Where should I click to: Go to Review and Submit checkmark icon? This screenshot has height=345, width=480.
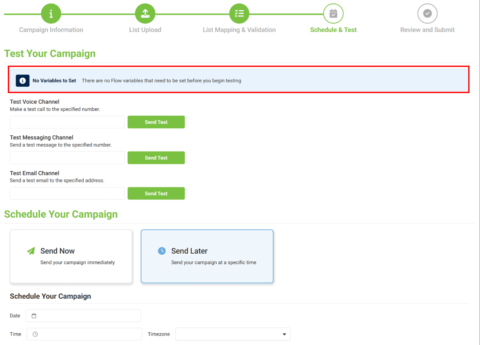click(427, 14)
